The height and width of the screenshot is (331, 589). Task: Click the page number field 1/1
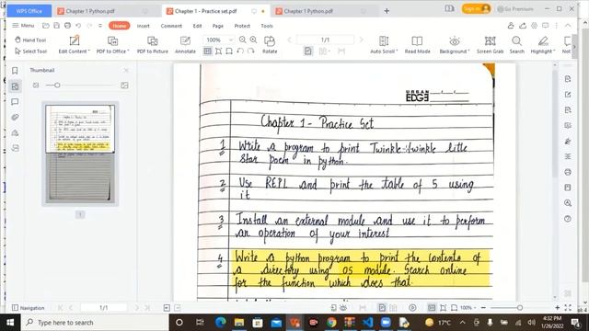325,40
